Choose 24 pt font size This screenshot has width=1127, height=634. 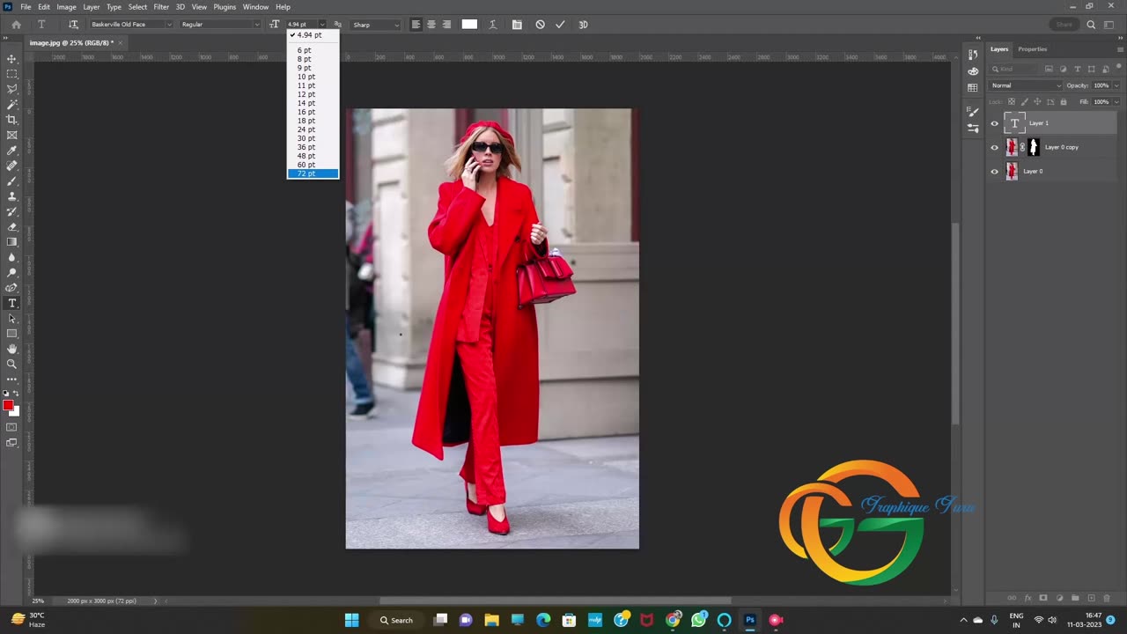coord(313,129)
